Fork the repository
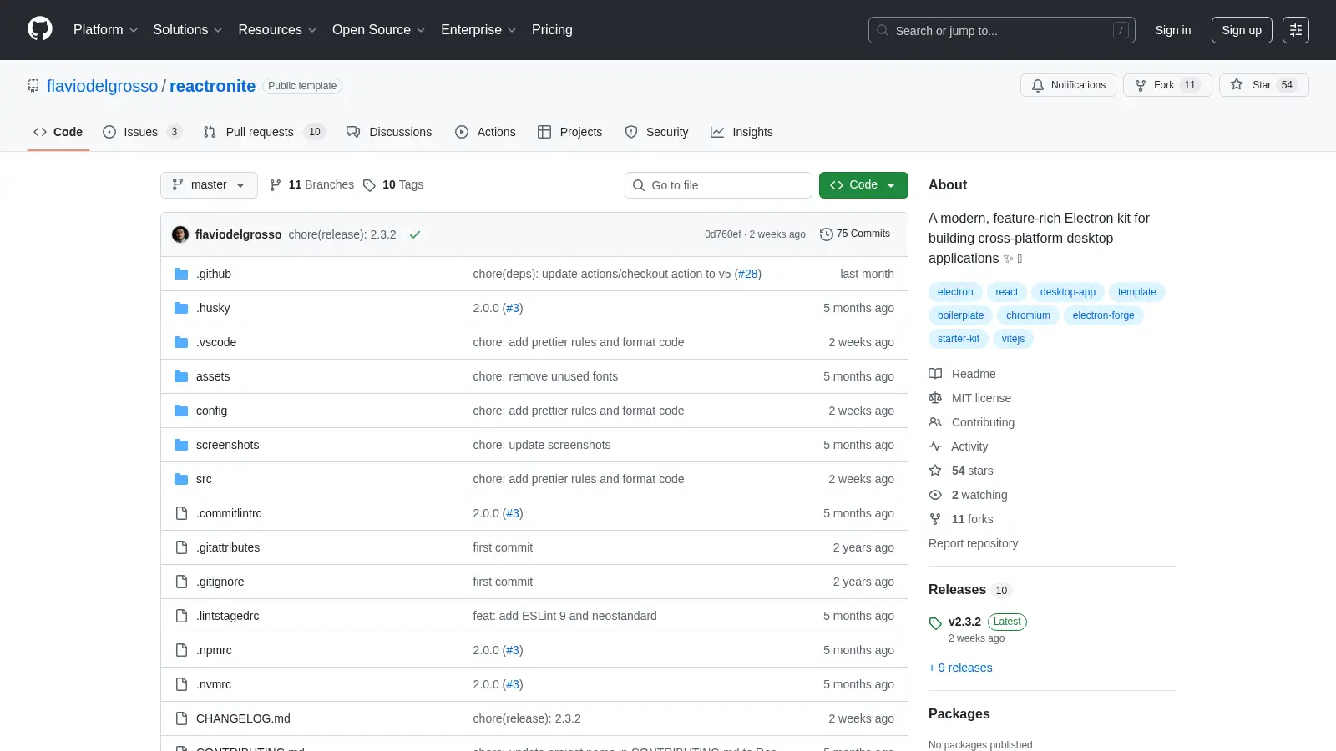The width and height of the screenshot is (1336, 751). (x=1167, y=85)
